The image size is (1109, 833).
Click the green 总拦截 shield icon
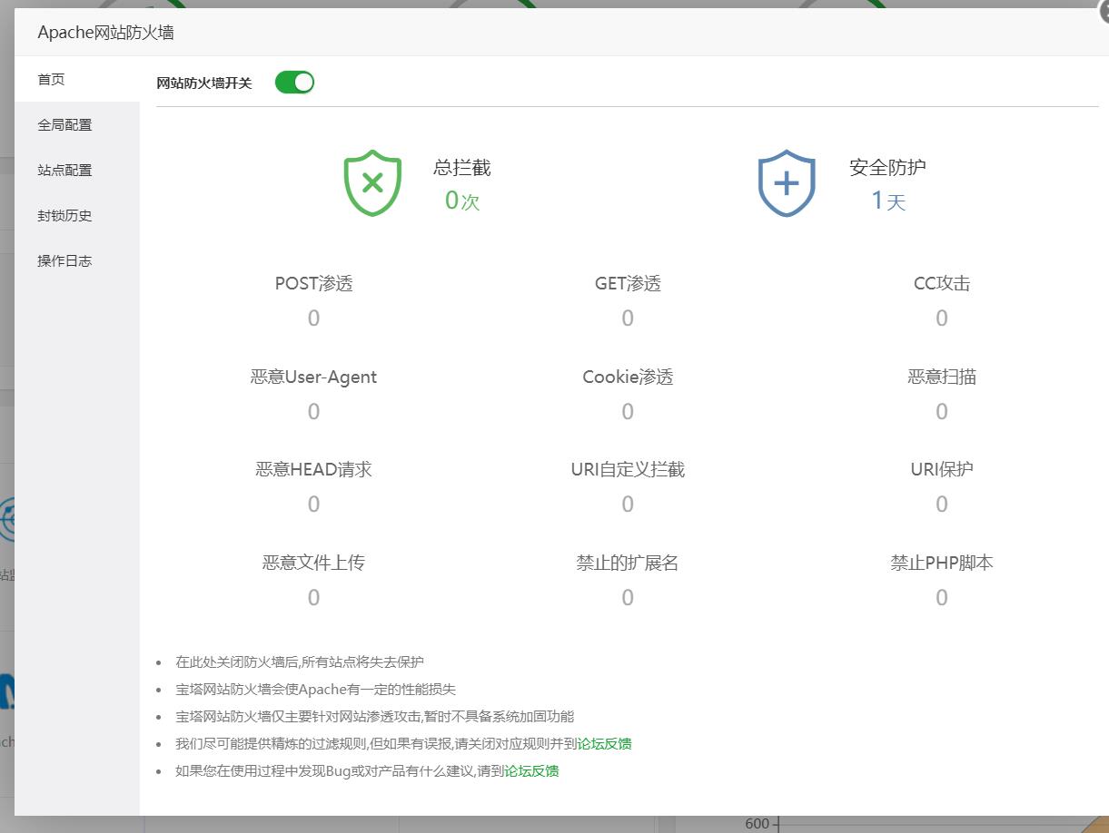(372, 183)
